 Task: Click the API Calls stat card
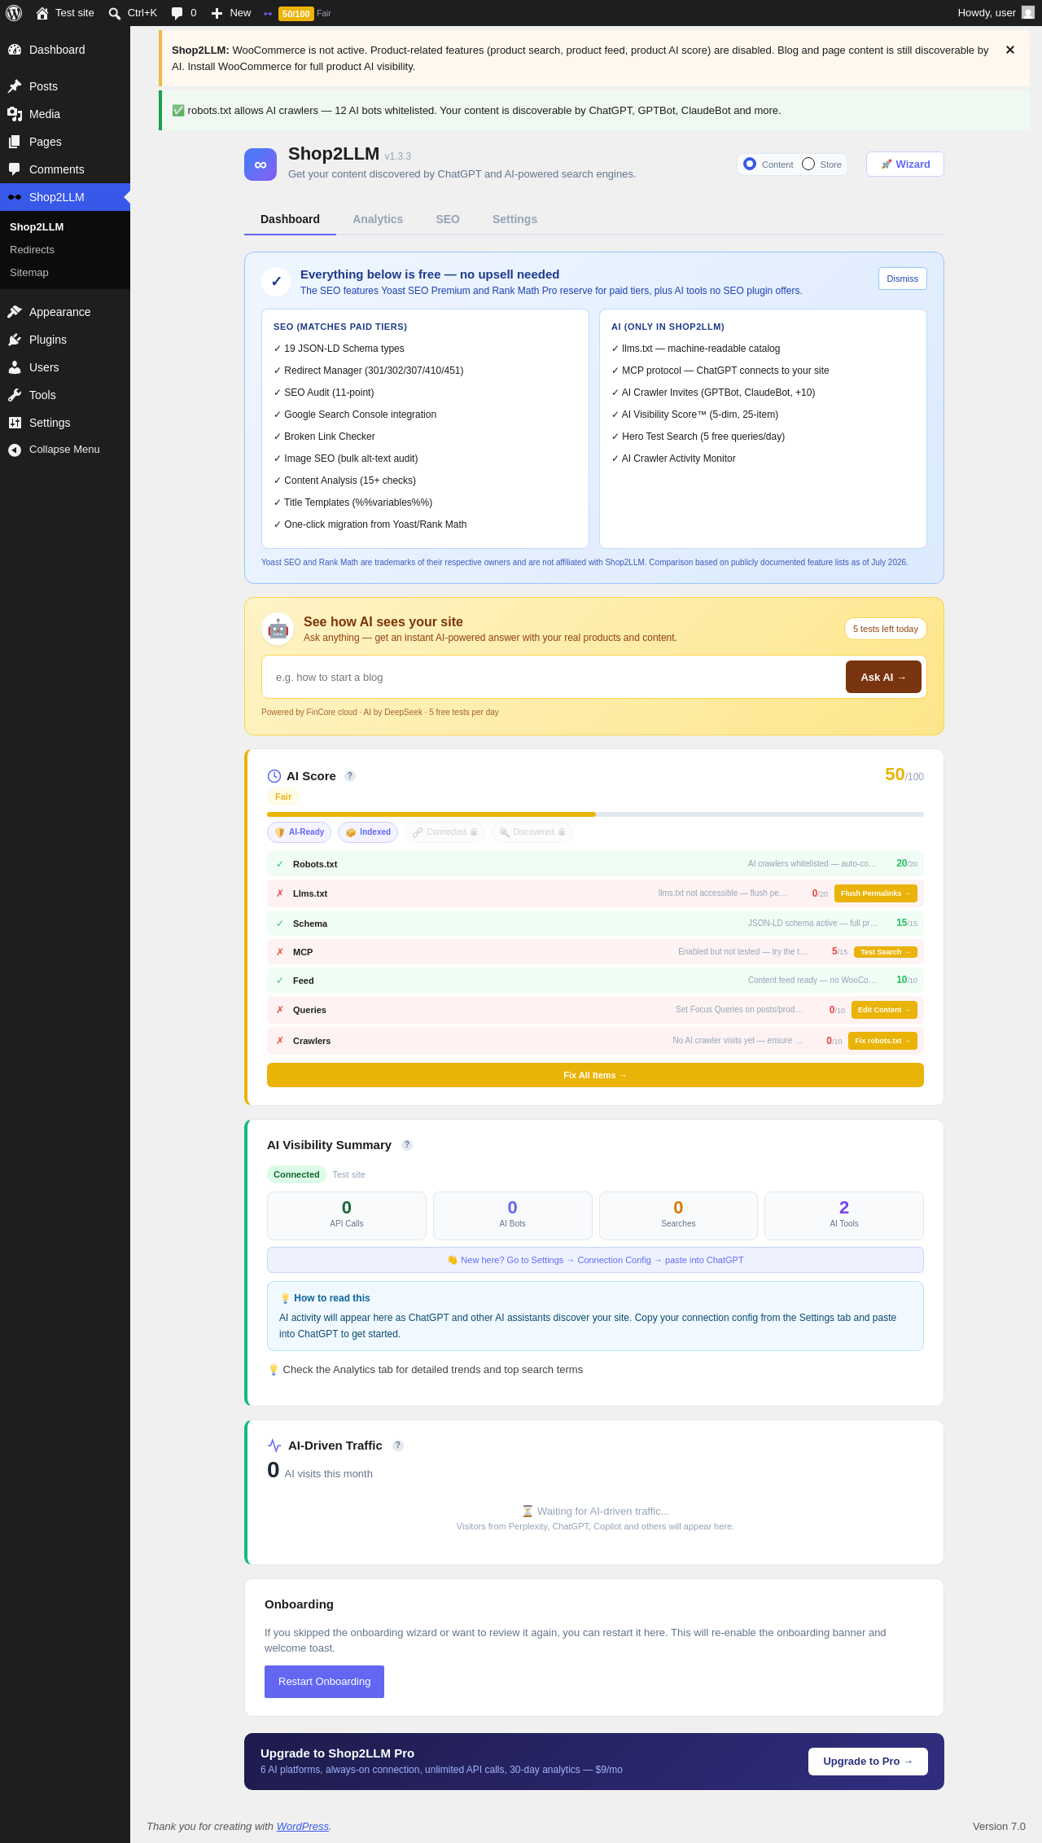[x=347, y=1216]
